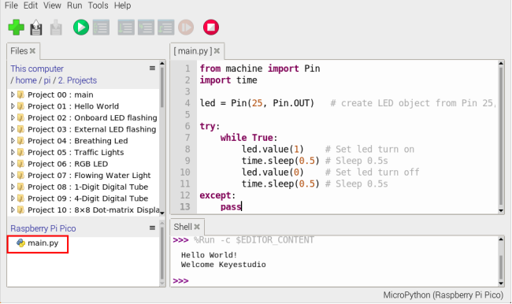Click the Raspberry Pi Pico heading link
512x304 pixels.
pos(43,228)
